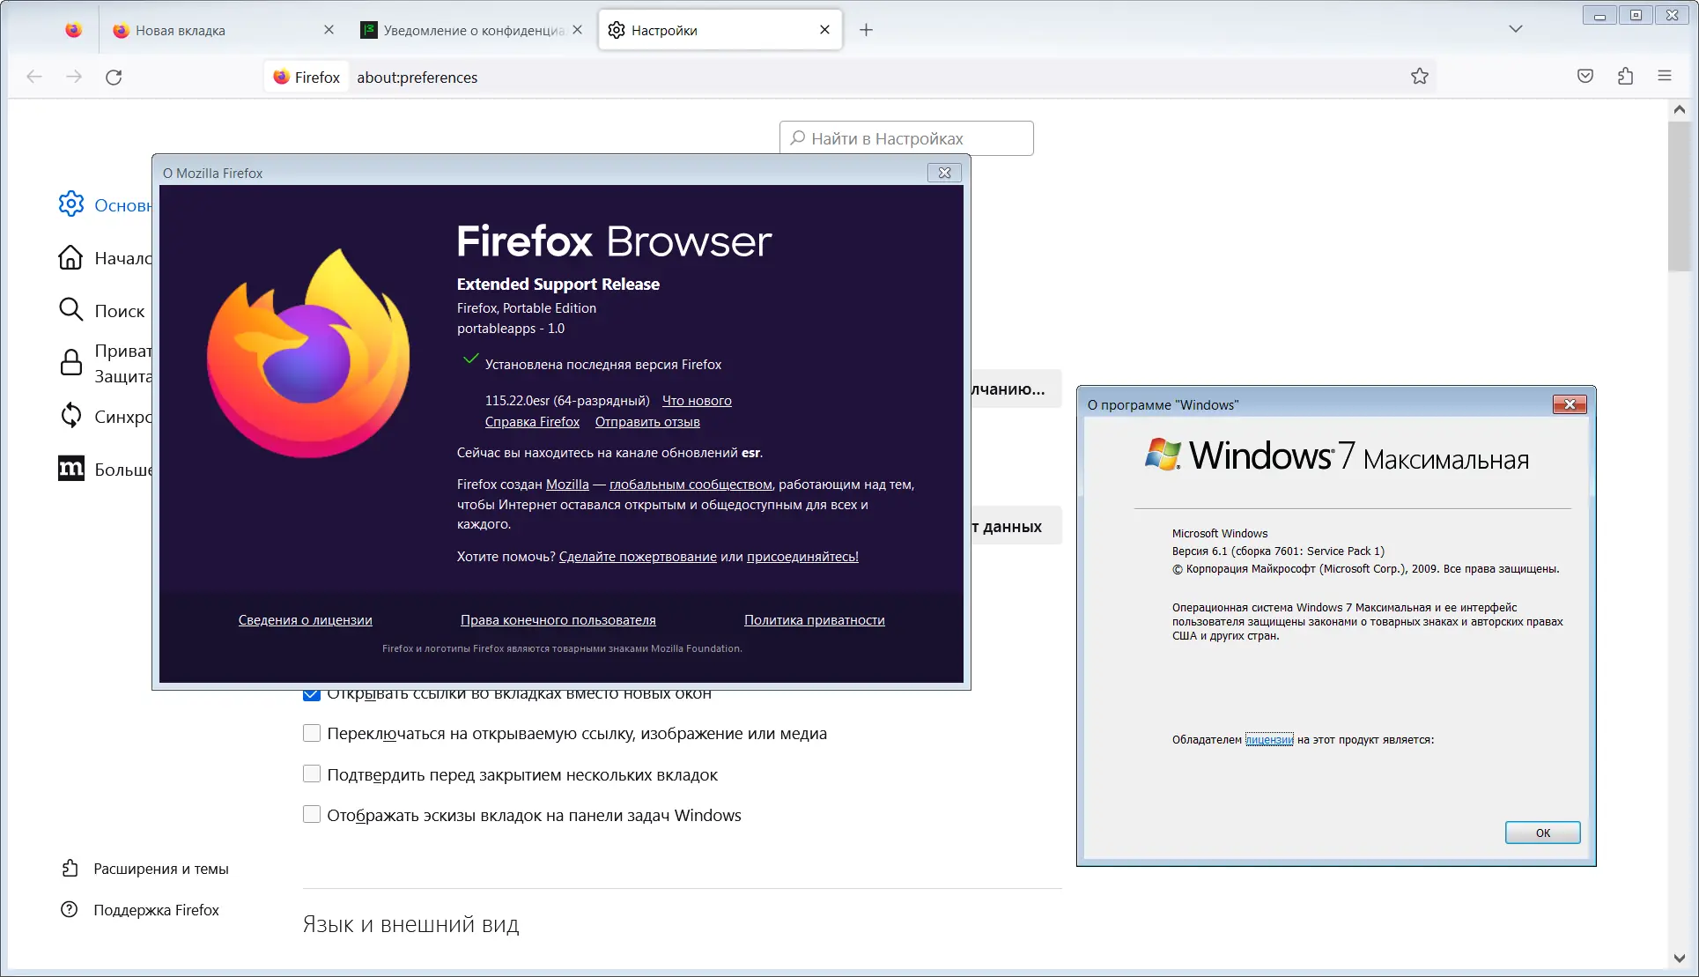Viewport: 1699px width, 977px height.
Task: Click the Search magnifier sidebar icon
Action: (x=70, y=310)
